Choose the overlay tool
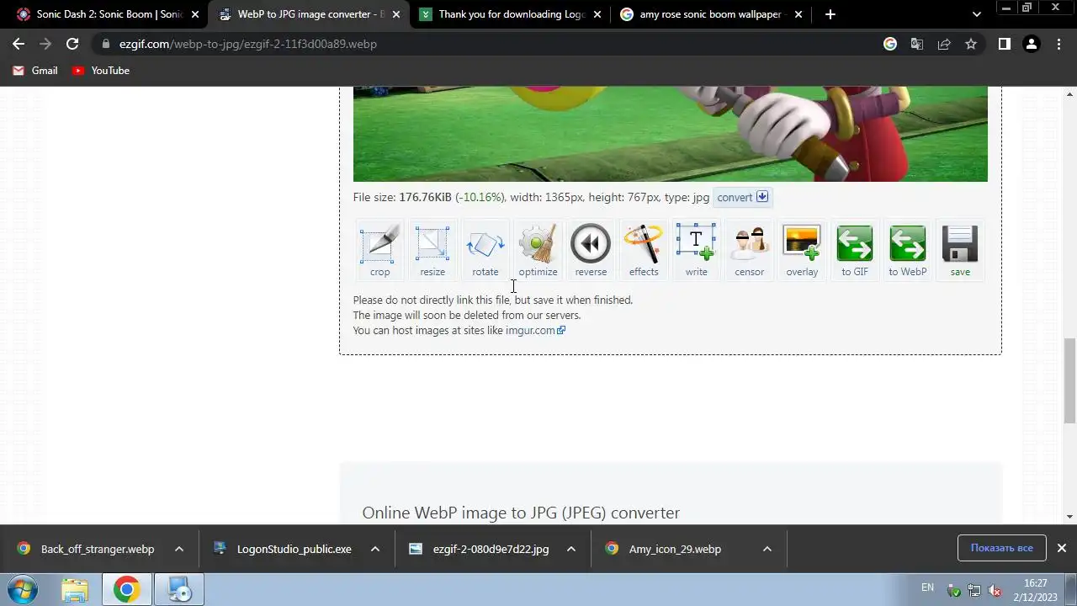1077x606 pixels. point(802,250)
